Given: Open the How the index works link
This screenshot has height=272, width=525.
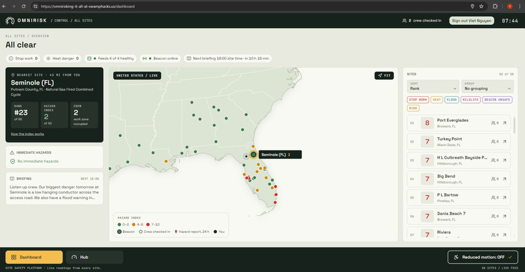Looking at the screenshot, I should [27, 134].
